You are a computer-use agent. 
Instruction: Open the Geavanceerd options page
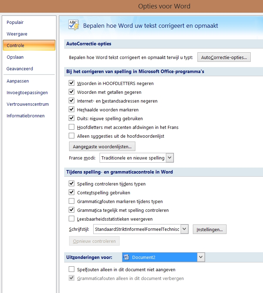(x=20, y=69)
